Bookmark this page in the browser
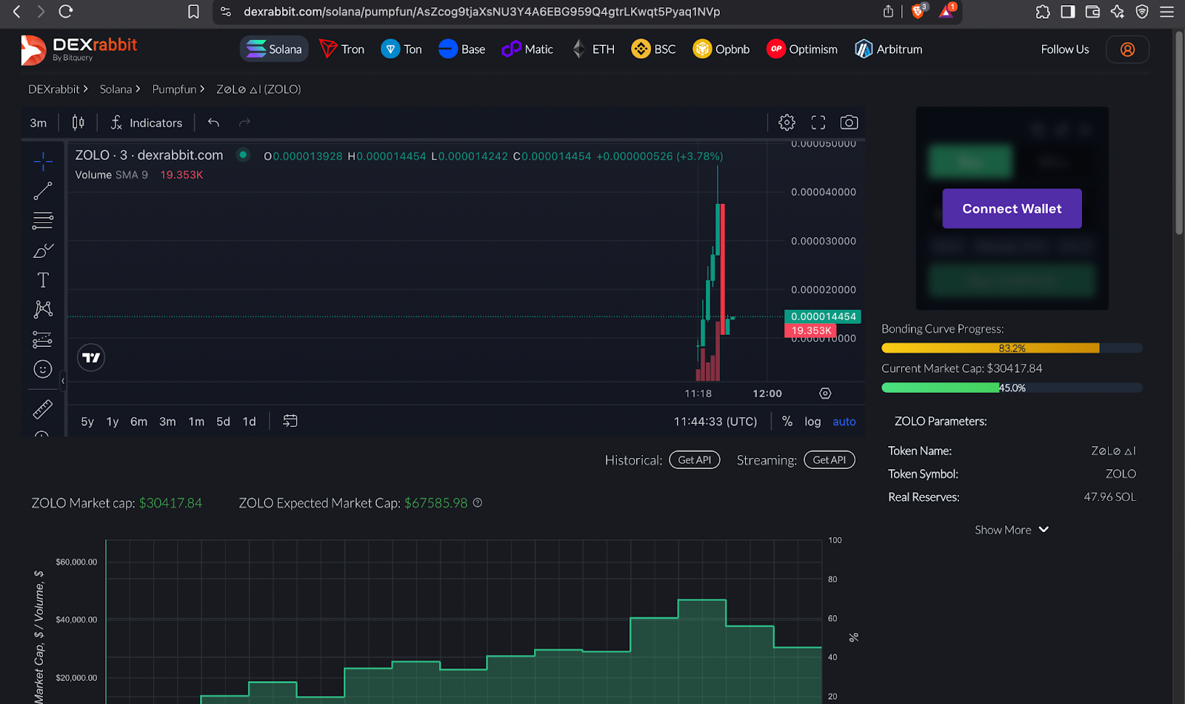 click(193, 12)
